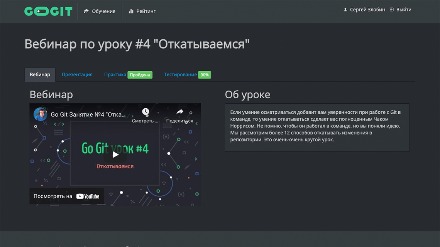Click the channel avatar on the video player
Screen dimensions: 440x247
pos(40,114)
